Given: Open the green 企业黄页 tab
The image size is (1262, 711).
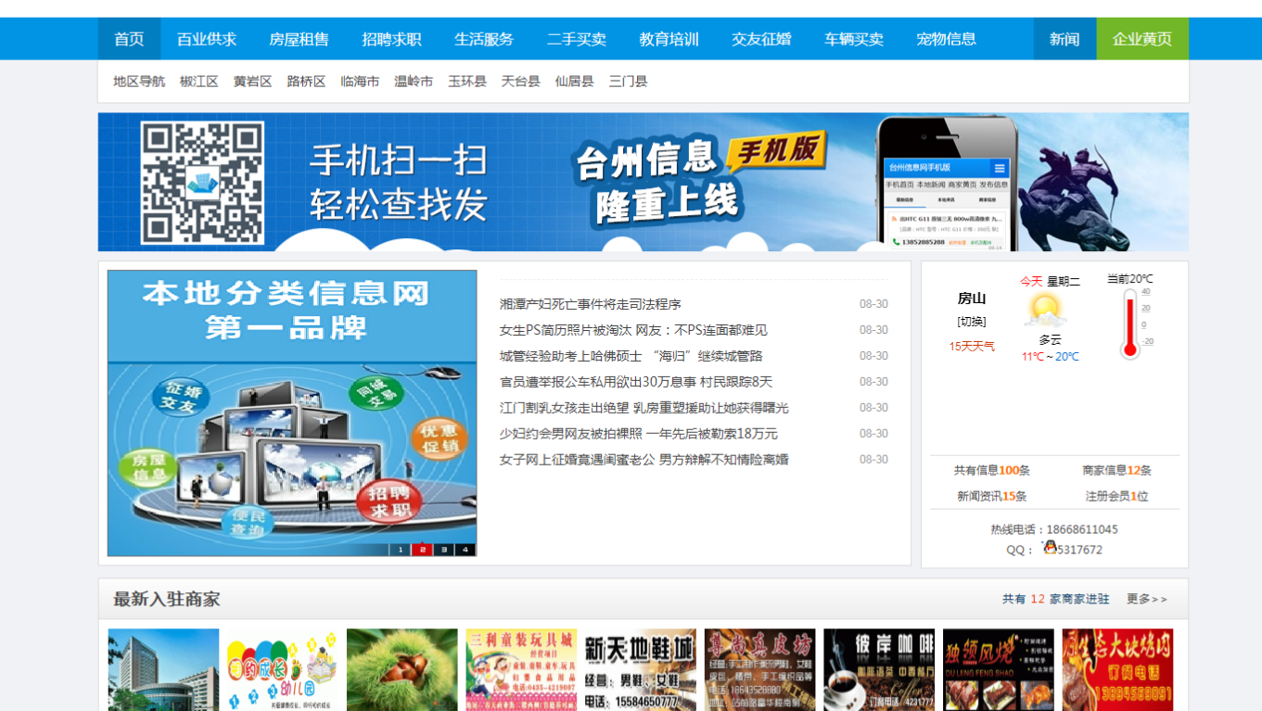Looking at the screenshot, I should click(1141, 38).
